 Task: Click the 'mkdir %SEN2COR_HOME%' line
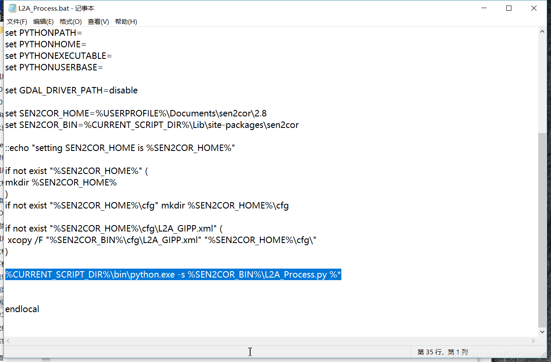coord(61,182)
